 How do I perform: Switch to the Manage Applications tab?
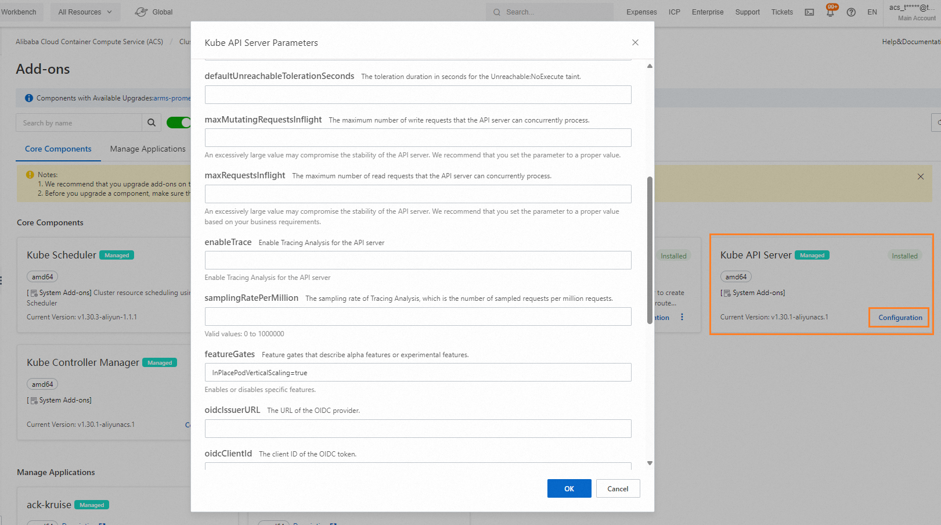147,149
